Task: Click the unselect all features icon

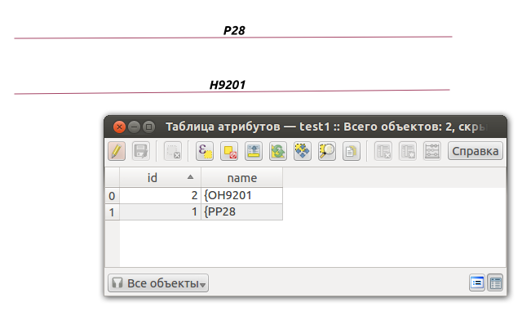Action: pos(229,151)
